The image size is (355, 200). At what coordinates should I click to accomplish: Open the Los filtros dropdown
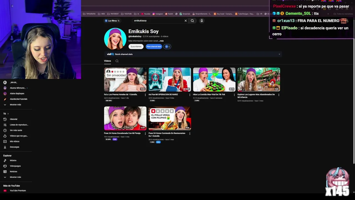coord(112,21)
